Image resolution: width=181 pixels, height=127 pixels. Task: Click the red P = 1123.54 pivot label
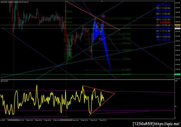coord(163,22)
